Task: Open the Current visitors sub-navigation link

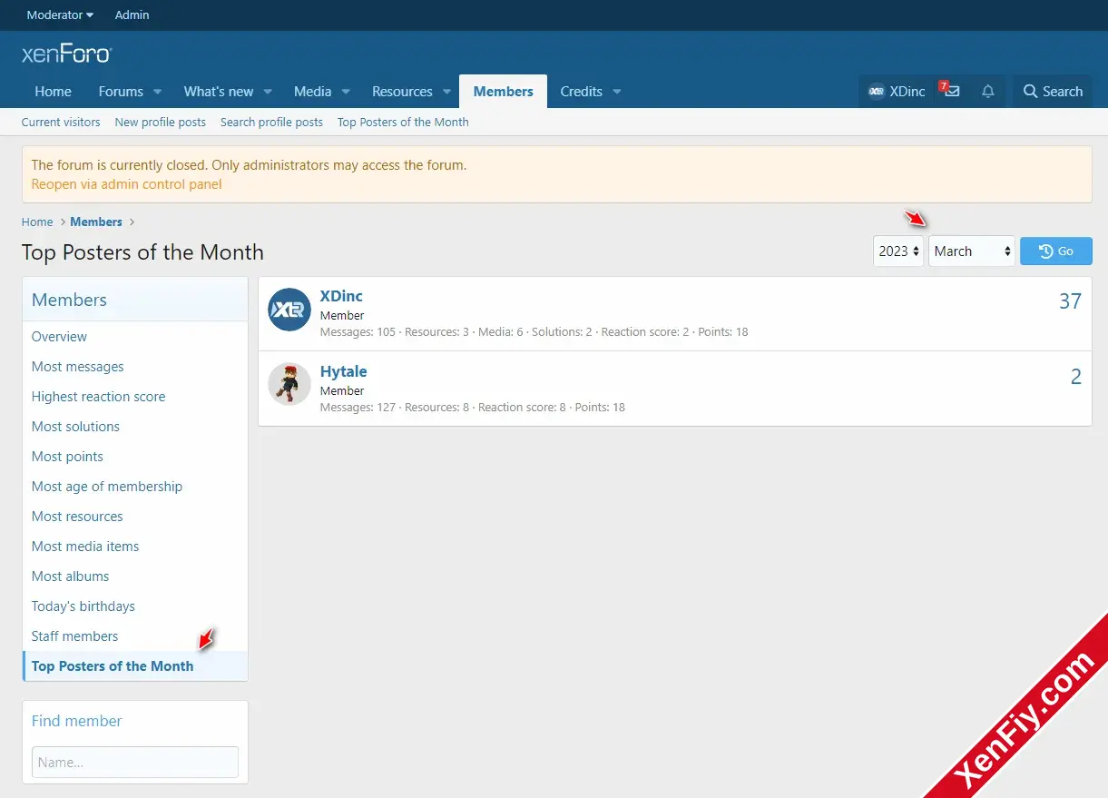Action: (61, 122)
